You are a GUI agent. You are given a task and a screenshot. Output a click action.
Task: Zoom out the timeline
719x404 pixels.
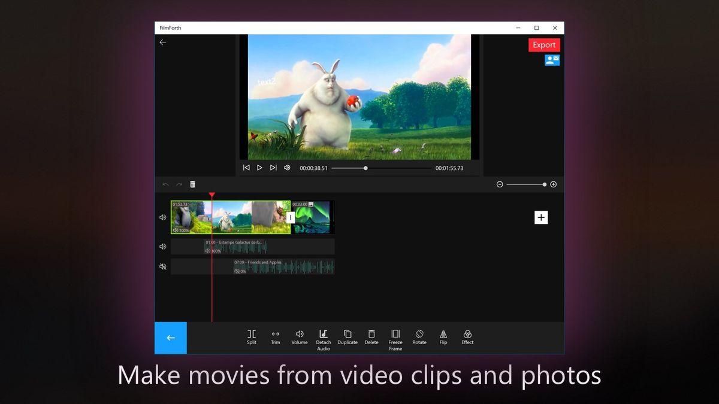tap(500, 184)
